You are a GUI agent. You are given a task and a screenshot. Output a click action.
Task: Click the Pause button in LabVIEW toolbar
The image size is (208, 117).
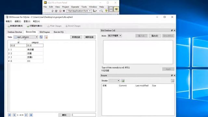(64, 11)
